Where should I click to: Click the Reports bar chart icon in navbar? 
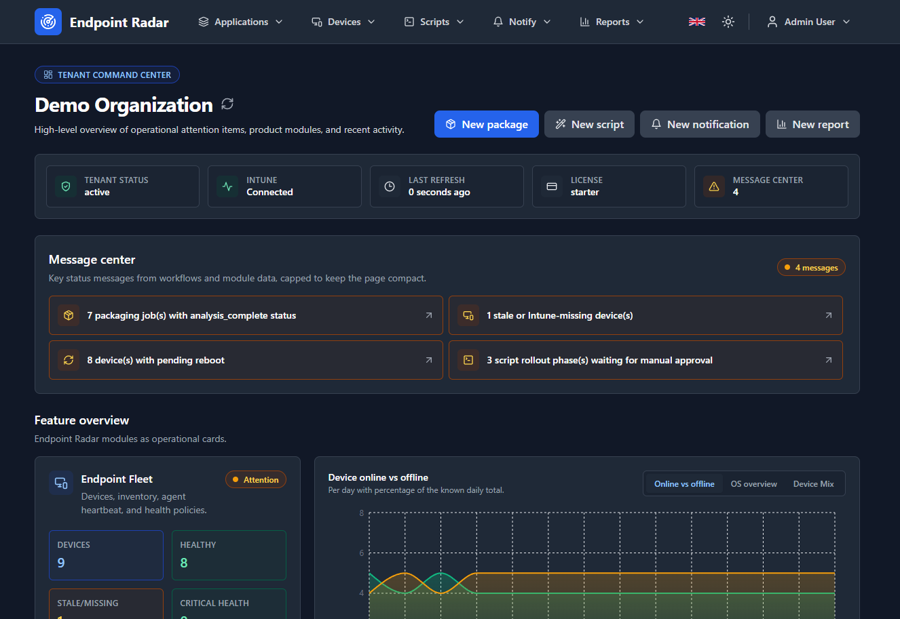585,22
